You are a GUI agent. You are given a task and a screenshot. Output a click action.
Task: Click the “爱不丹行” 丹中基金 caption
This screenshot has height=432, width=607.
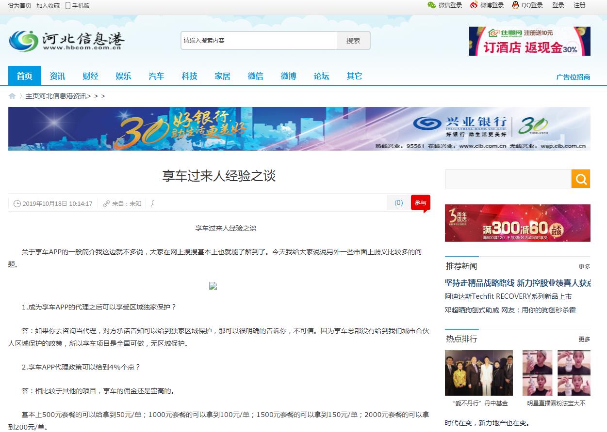(x=479, y=403)
